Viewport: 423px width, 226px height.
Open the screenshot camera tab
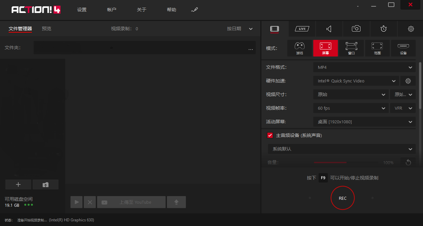[356, 29]
